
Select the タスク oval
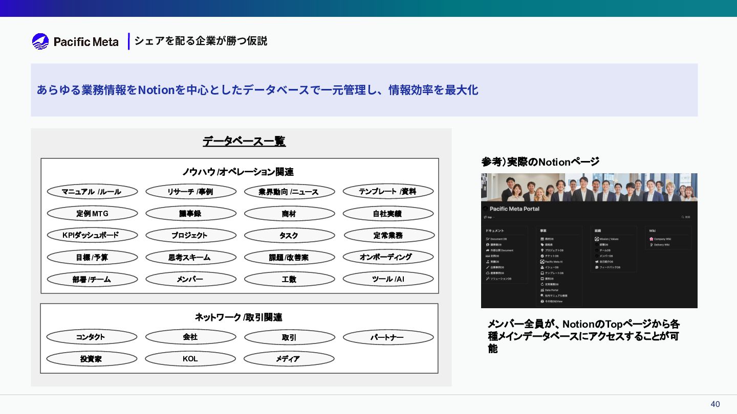click(x=289, y=235)
